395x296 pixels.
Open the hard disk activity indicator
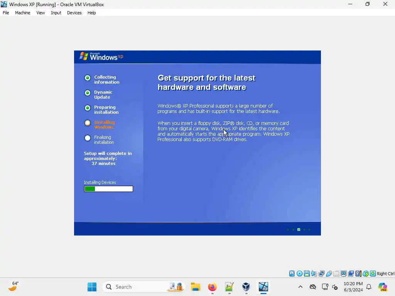(292, 274)
